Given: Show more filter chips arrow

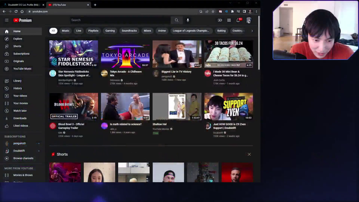Looking at the screenshot, I should pyautogui.click(x=252, y=31).
